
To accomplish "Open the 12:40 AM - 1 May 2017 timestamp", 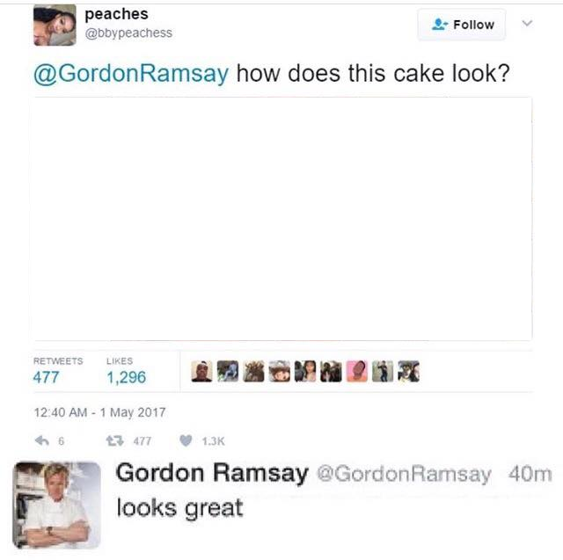I will pyautogui.click(x=99, y=412).
